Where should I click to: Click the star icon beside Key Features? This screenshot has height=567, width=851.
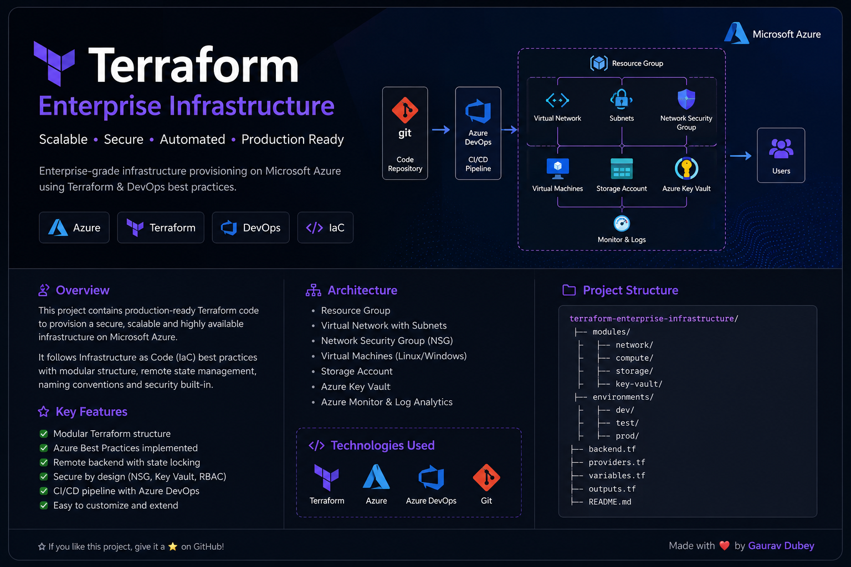(x=43, y=411)
